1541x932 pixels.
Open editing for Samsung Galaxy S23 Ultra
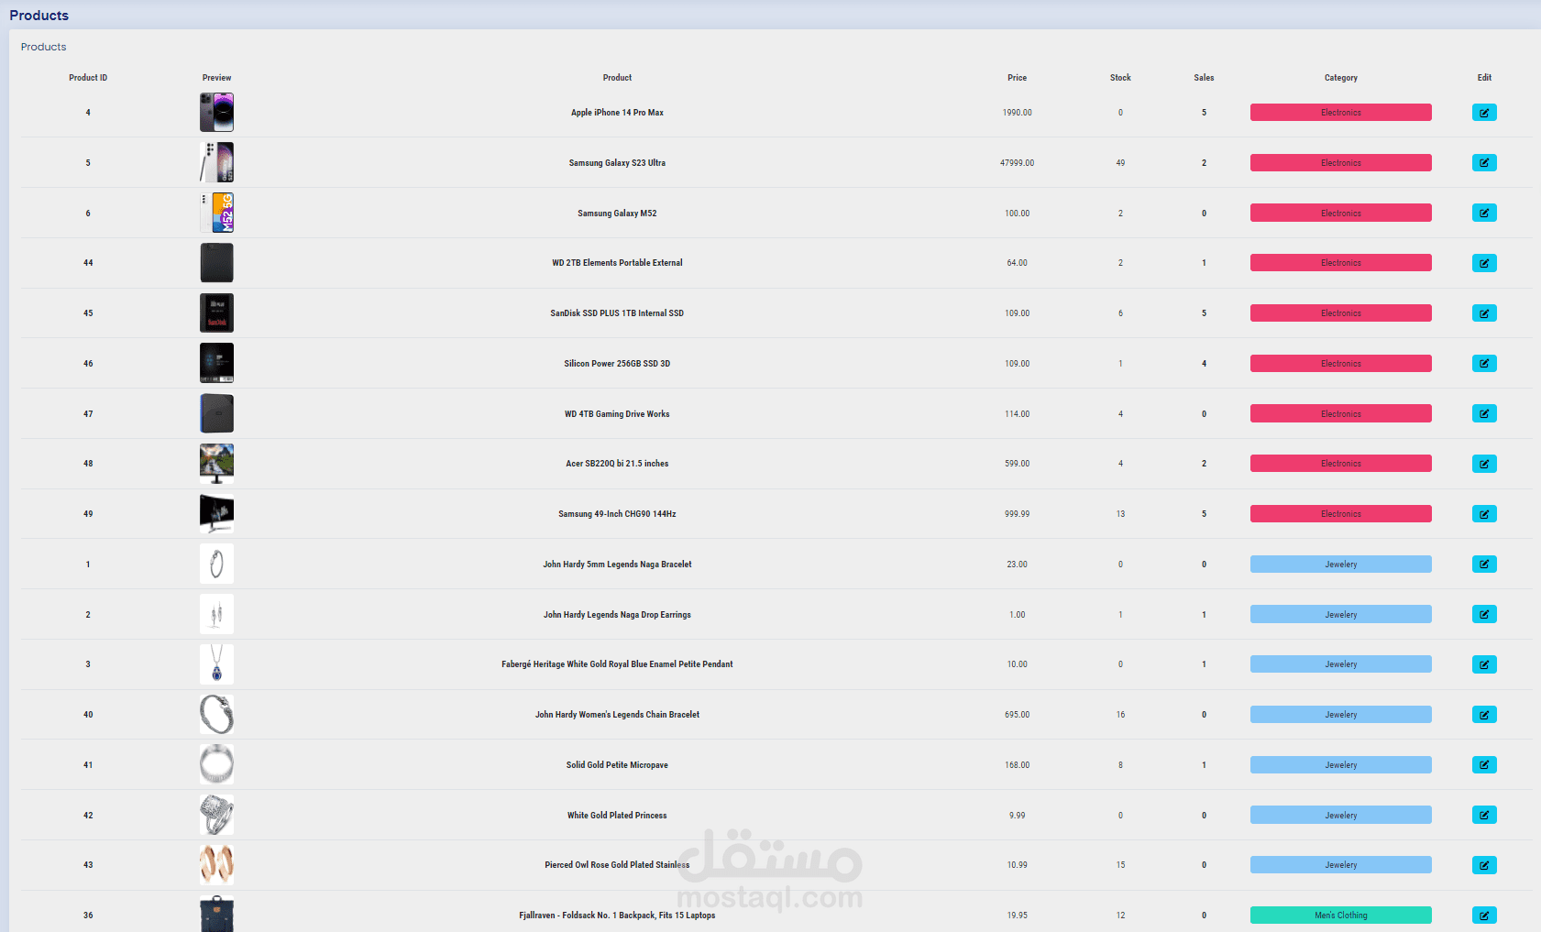coord(1484,163)
